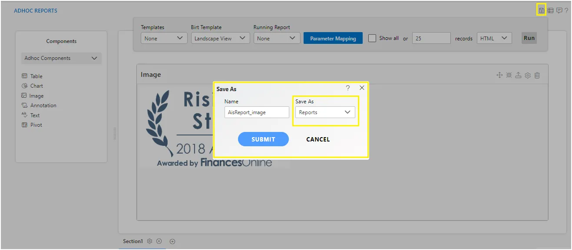Click the Annotation component icon
The image size is (572, 250).
[x=24, y=105]
